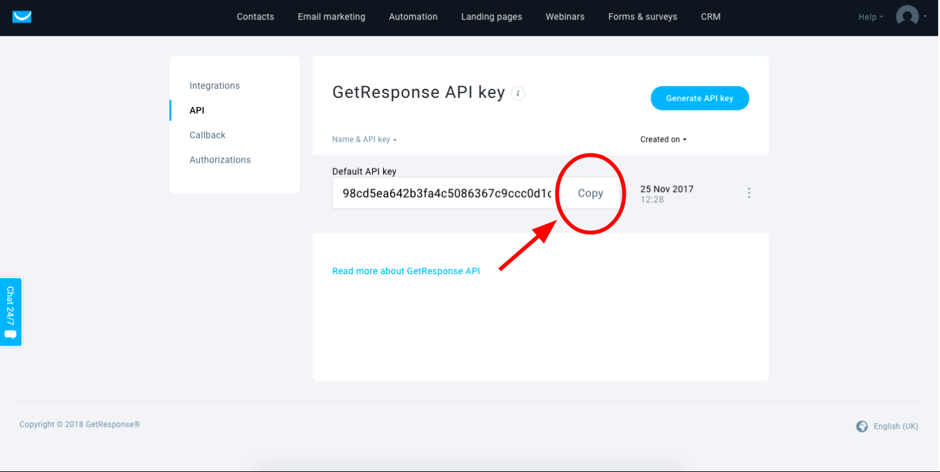Viewport: 940px width, 472px height.
Task: Click the Copyright 2018 GetResponse text
Action: tap(80, 424)
